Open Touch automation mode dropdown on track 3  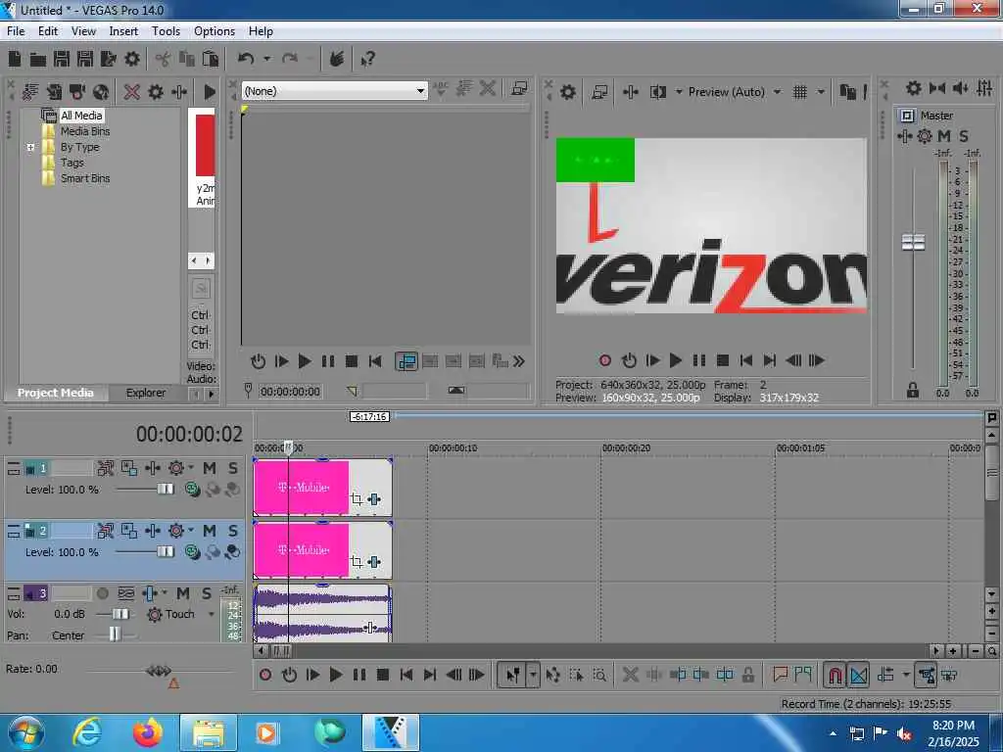(212, 614)
